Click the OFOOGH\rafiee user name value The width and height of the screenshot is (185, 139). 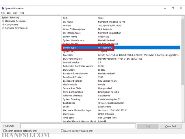[106, 114]
